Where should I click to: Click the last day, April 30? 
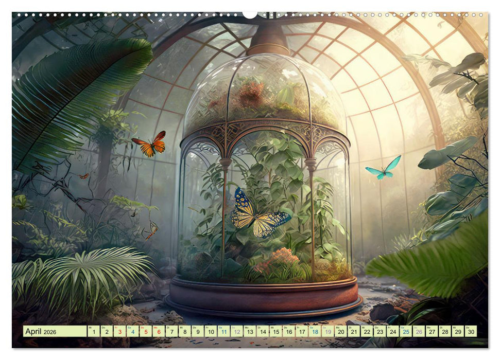click(x=471, y=332)
